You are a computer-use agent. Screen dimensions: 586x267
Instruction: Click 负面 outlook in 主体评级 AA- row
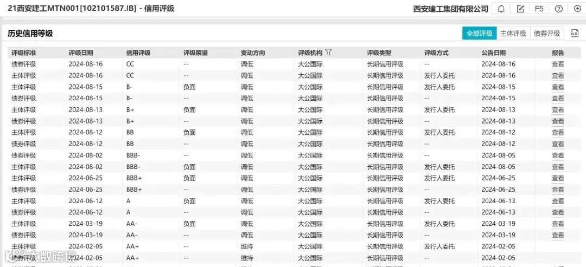pos(189,224)
